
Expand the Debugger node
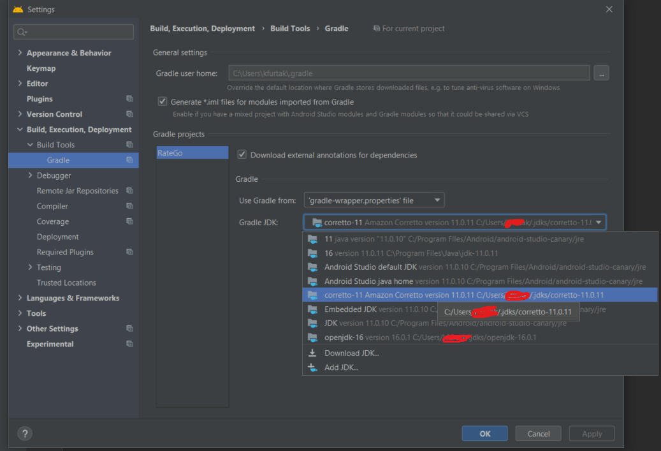click(x=30, y=175)
